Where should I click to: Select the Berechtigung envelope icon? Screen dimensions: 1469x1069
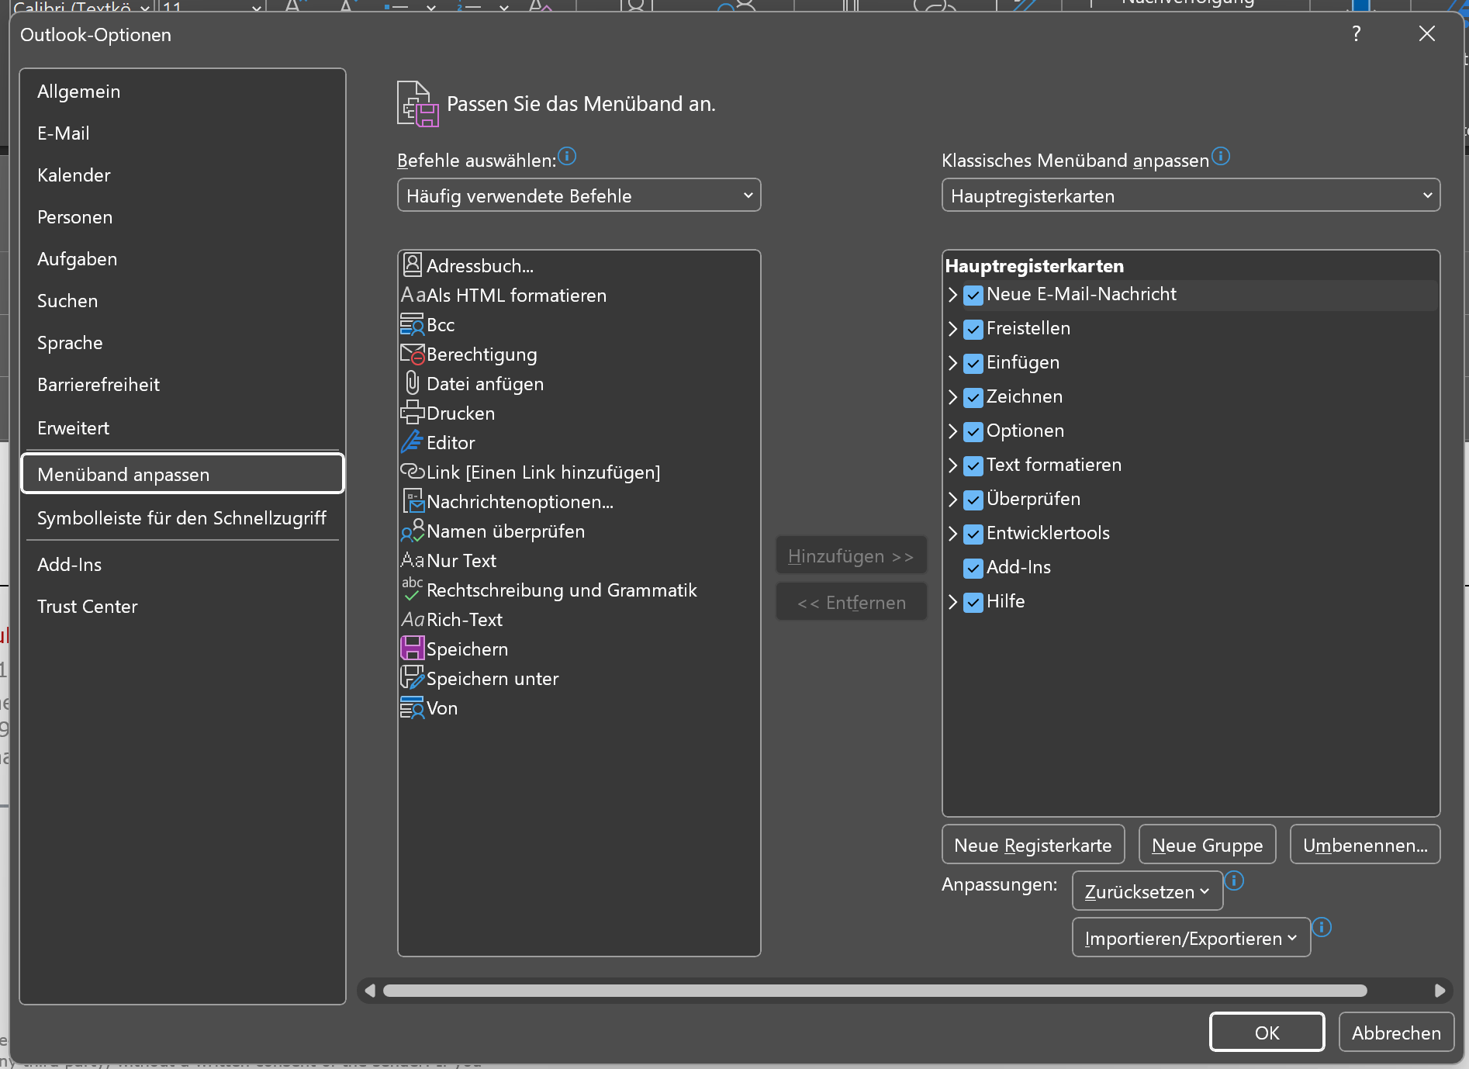413,355
